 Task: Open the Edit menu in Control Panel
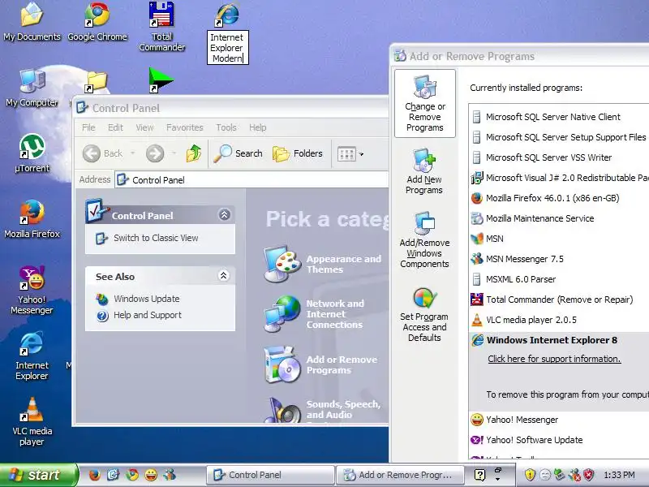pos(115,127)
